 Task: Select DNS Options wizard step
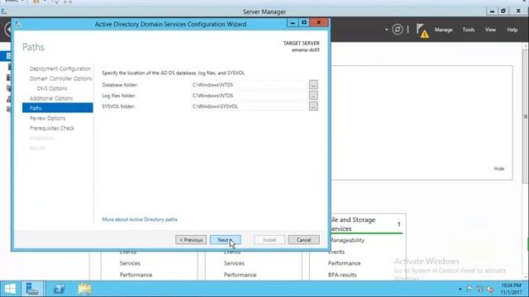pos(52,88)
